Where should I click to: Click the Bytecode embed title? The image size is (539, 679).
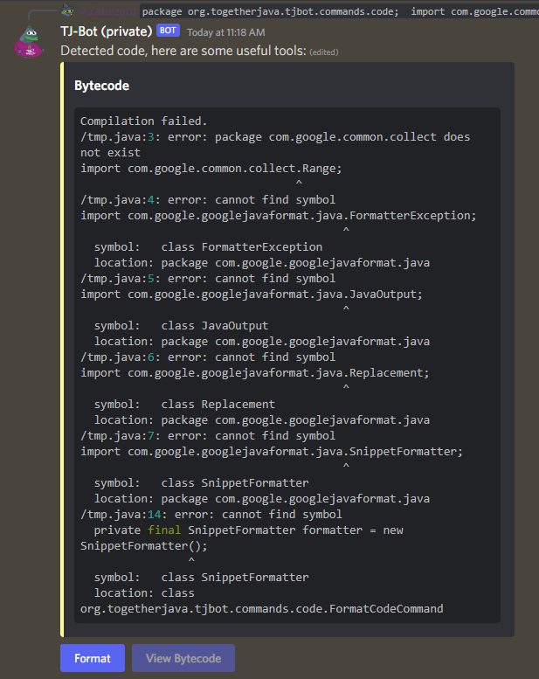click(x=101, y=86)
